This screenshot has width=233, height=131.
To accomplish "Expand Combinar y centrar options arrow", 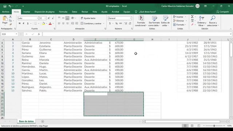I will 104,23.
